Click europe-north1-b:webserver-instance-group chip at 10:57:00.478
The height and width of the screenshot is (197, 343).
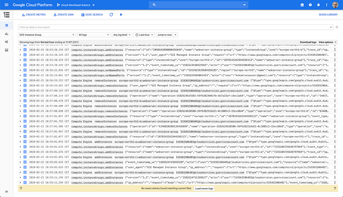[148, 101]
